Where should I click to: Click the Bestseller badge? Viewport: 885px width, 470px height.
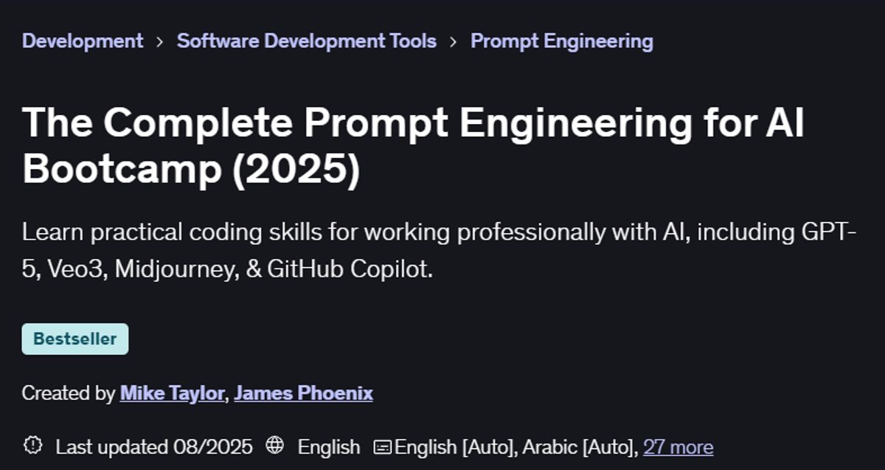[74, 339]
